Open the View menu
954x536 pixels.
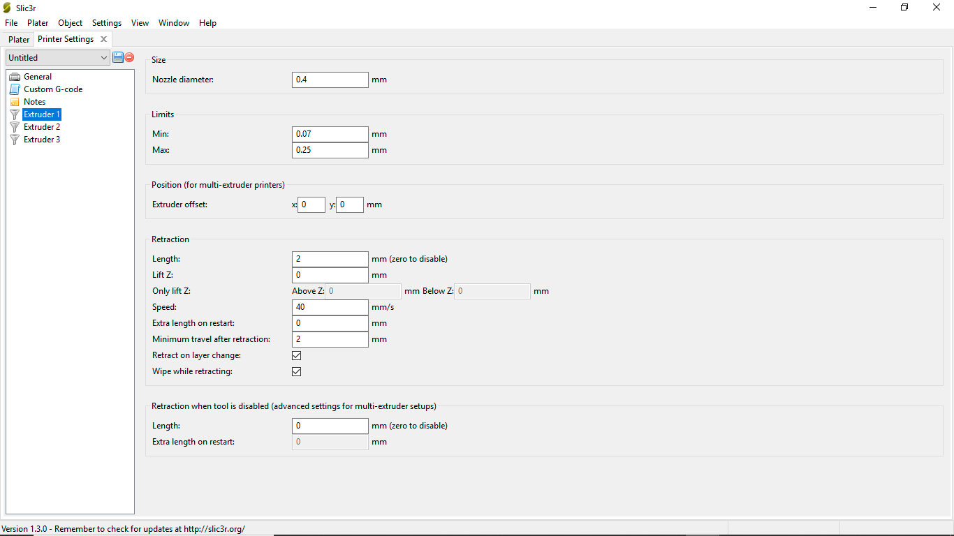pyautogui.click(x=140, y=23)
